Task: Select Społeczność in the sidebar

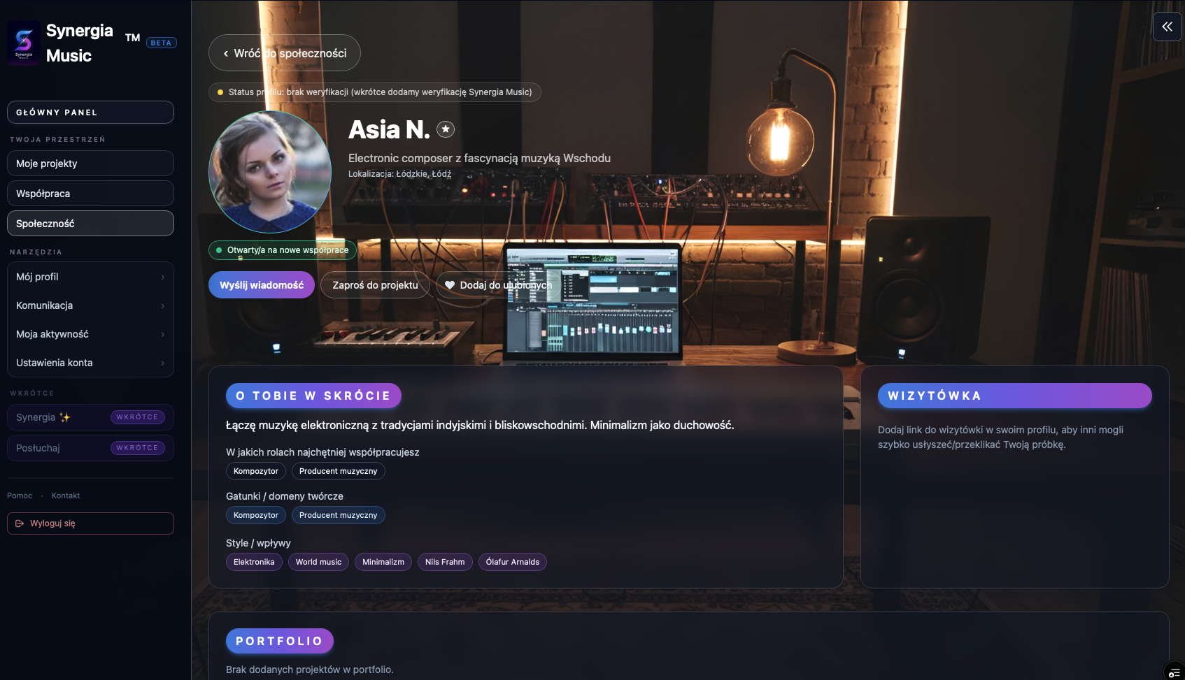Action: [90, 224]
